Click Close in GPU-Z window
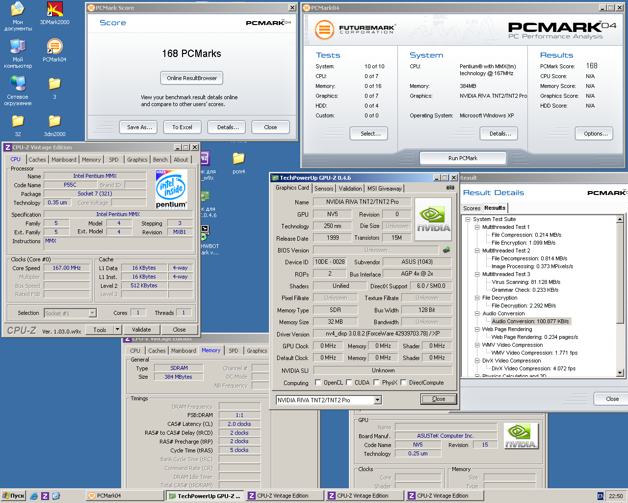 point(439,399)
